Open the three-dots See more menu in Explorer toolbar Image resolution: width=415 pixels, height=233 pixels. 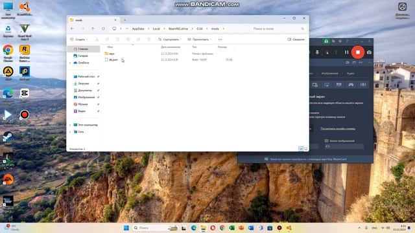pyautogui.click(x=220, y=39)
